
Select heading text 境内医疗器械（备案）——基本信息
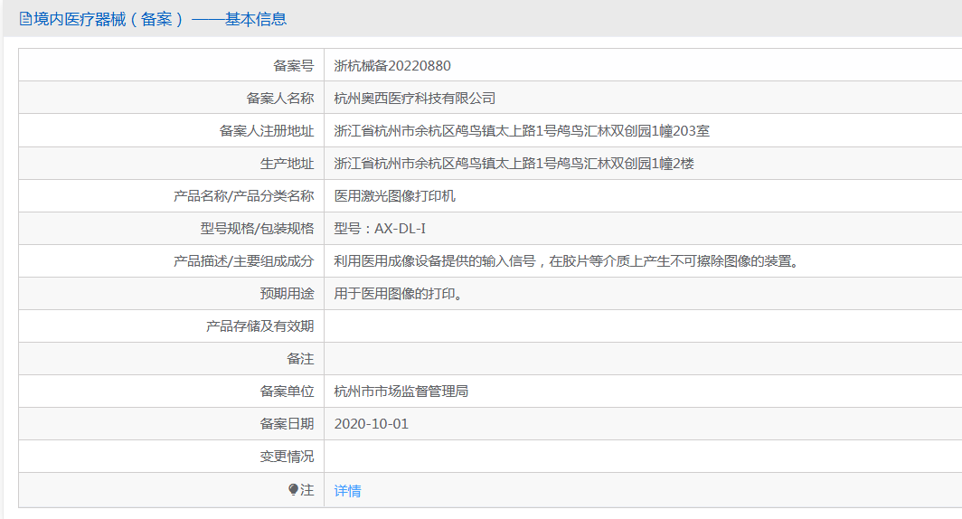[x=159, y=19]
